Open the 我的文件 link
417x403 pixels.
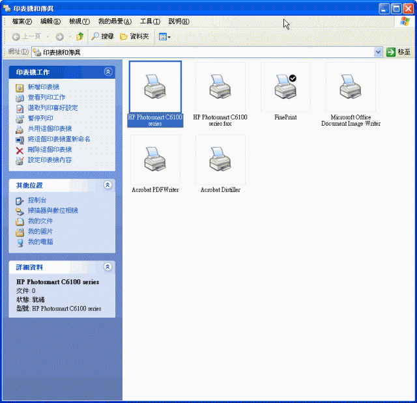40,221
